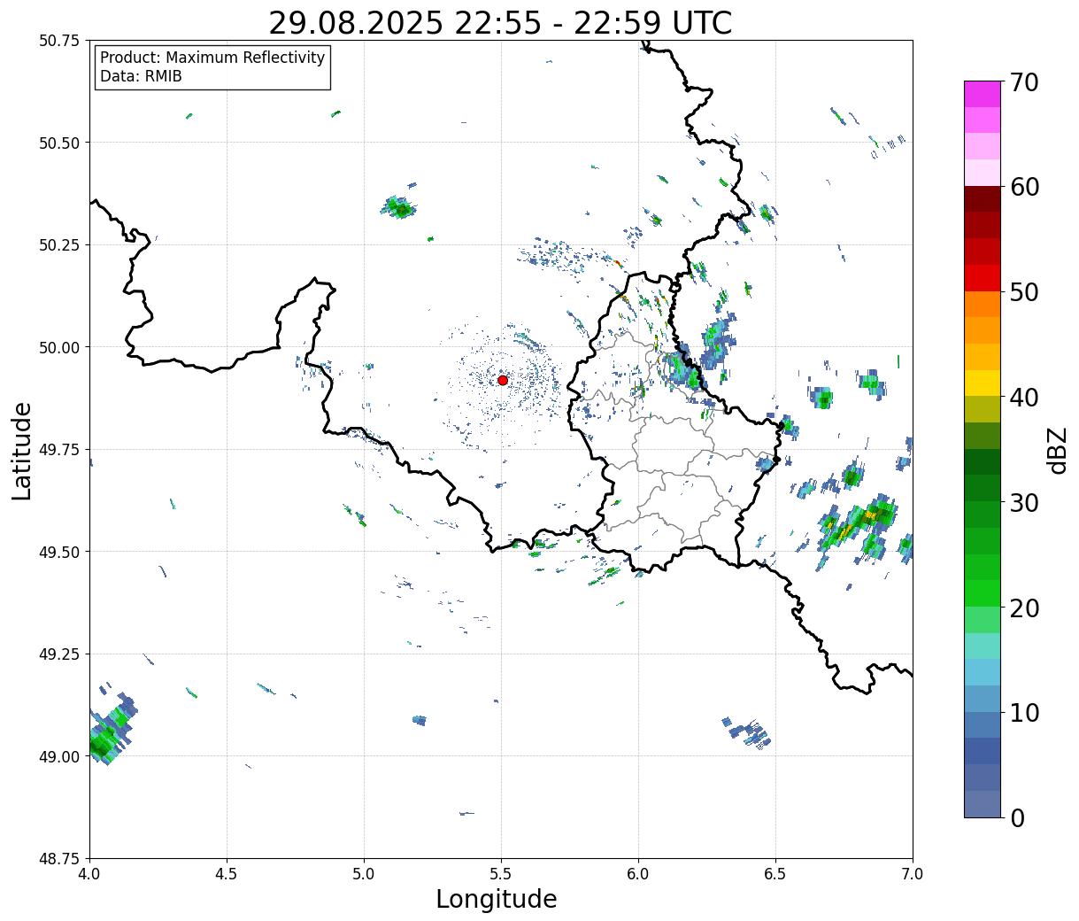Click the longitude tick label 4.5
Viewport: 1079px width, 921px height.
(x=227, y=874)
